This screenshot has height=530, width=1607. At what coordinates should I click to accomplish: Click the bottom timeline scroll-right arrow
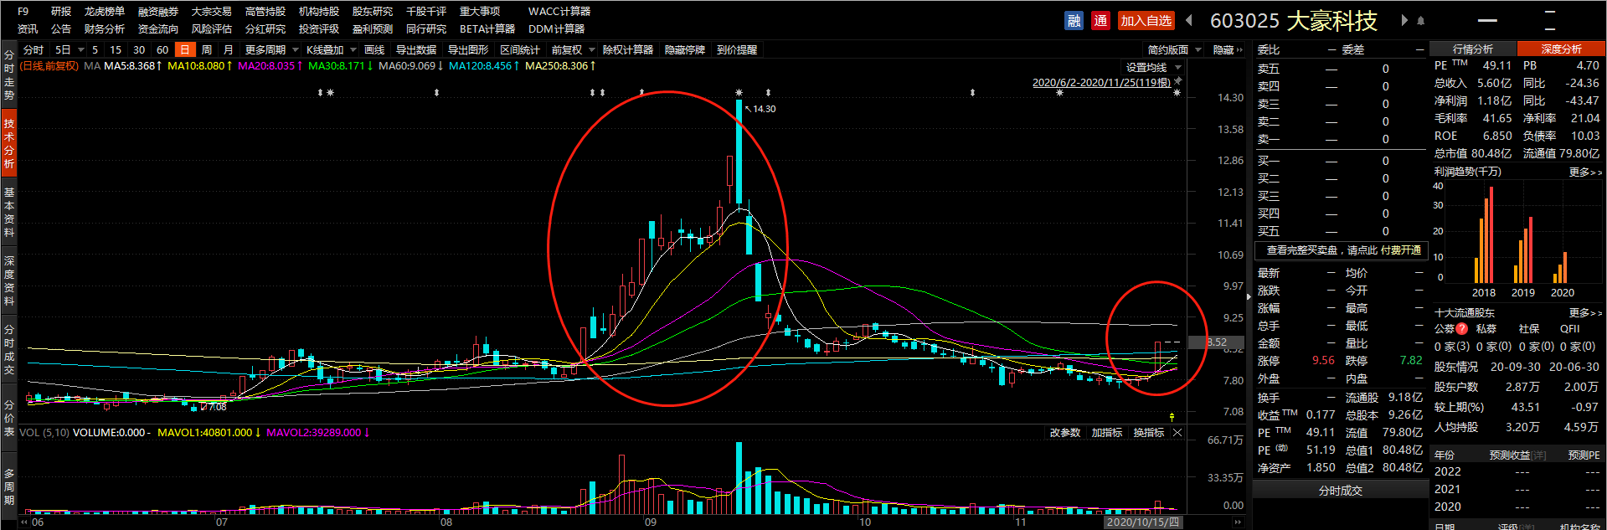tap(1239, 522)
